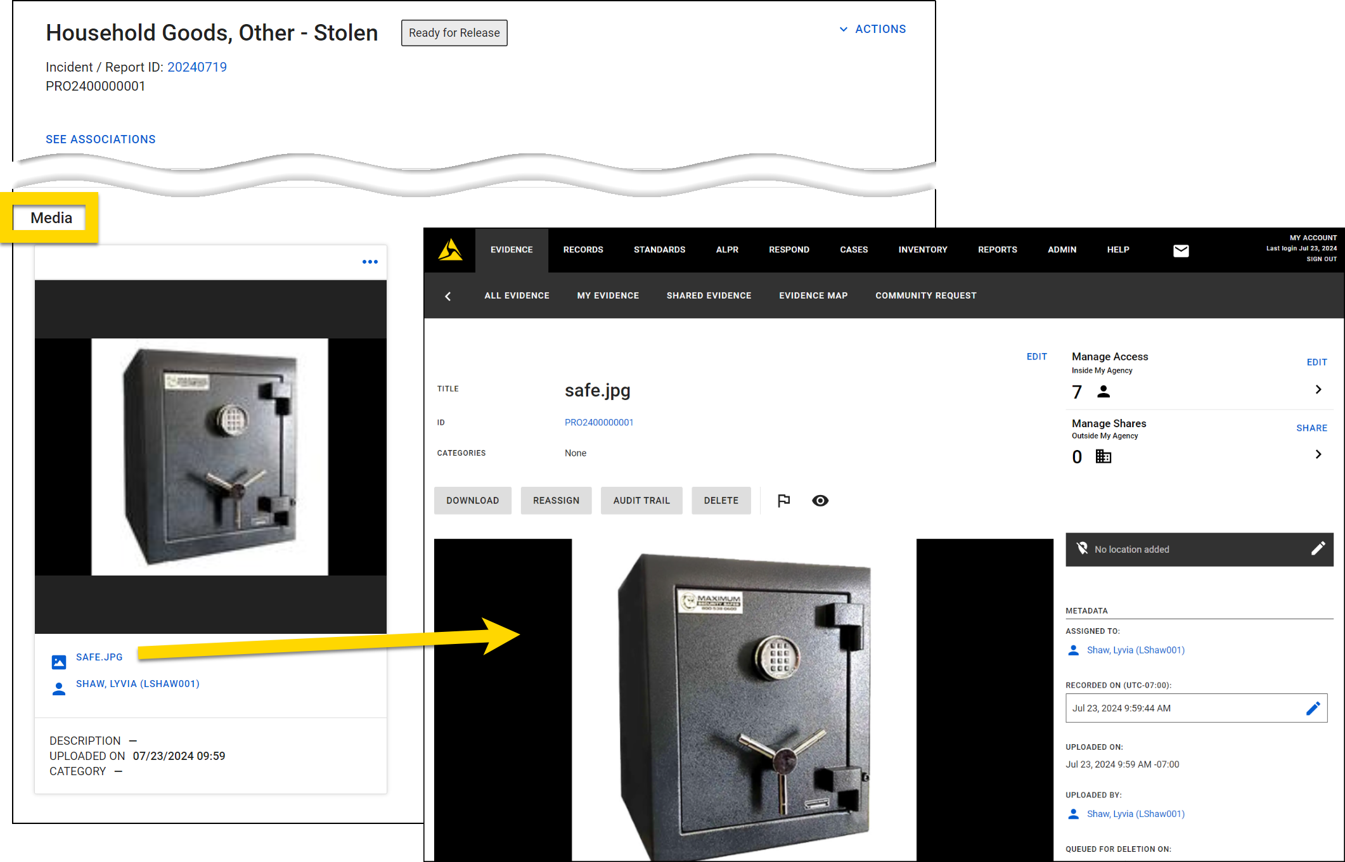
Task: Click the person icon beside Shaw, Lyvia under Uploaded By
Action: tap(1073, 813)
